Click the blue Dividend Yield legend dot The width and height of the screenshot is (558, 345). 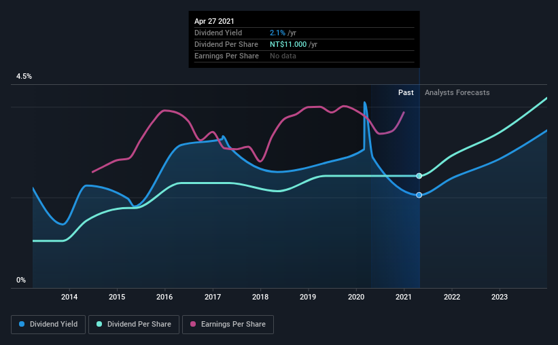point(22,324)
